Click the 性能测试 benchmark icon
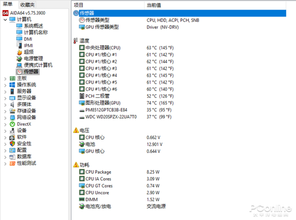The image size is (296, 220). (12, 163)
